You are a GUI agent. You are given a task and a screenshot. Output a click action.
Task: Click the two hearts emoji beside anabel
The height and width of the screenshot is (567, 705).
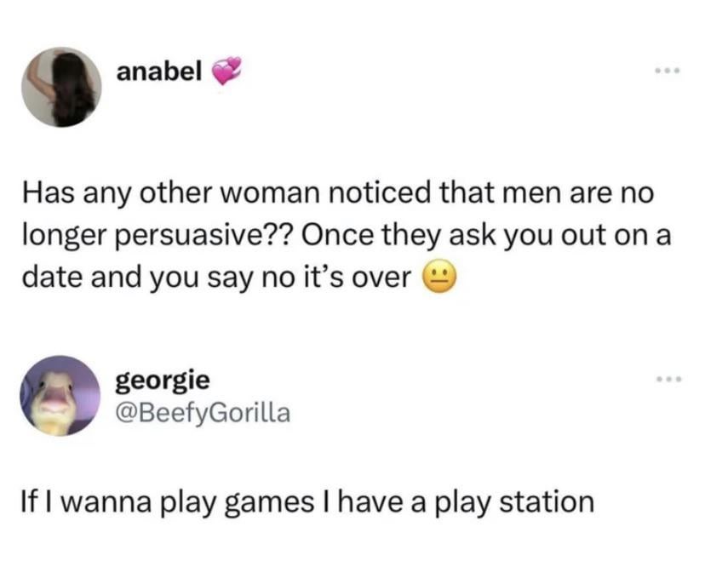click(x=226, y=71)
